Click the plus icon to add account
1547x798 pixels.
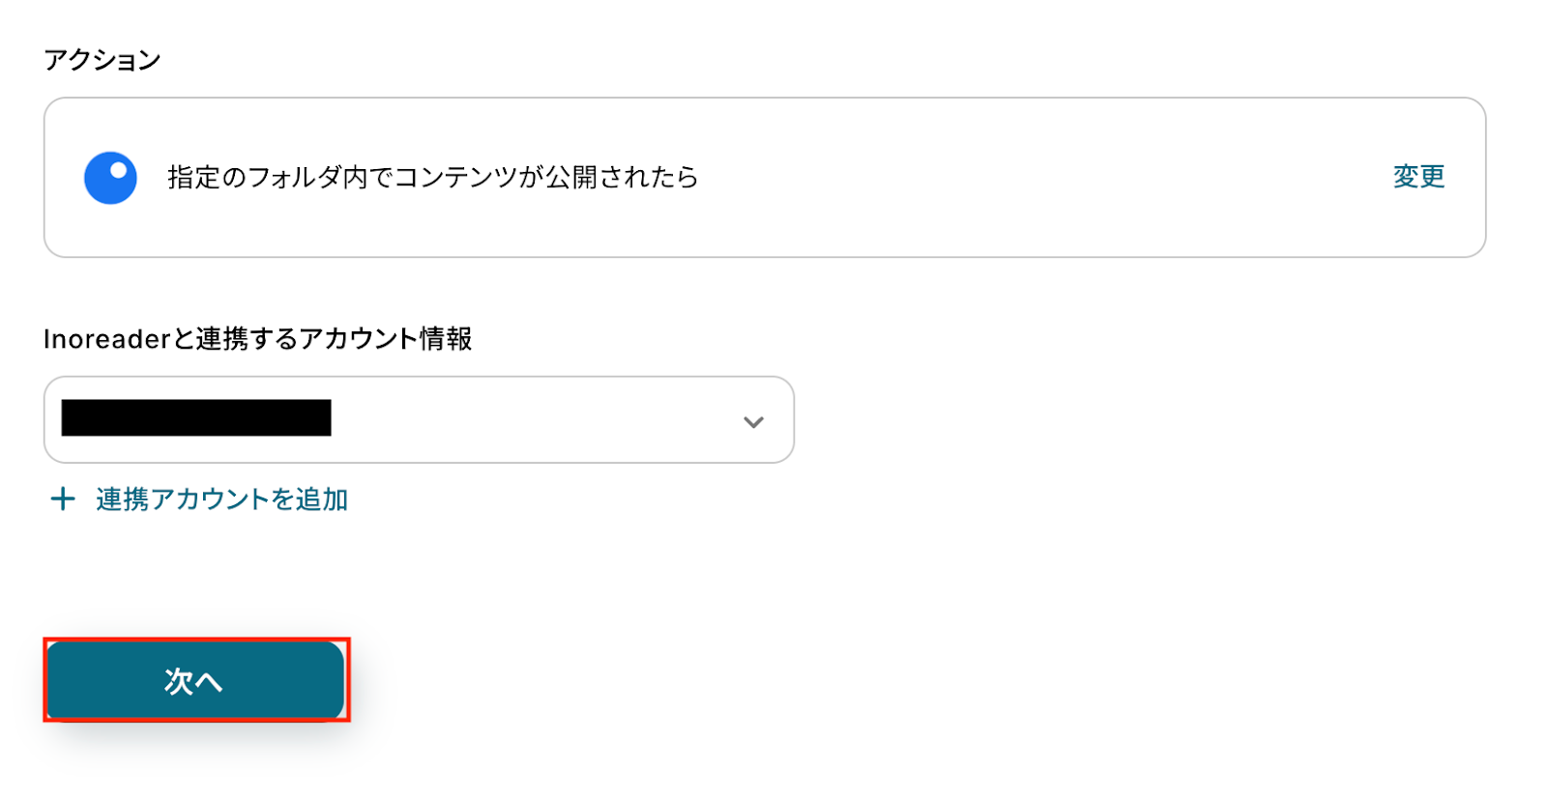(63, 499)
